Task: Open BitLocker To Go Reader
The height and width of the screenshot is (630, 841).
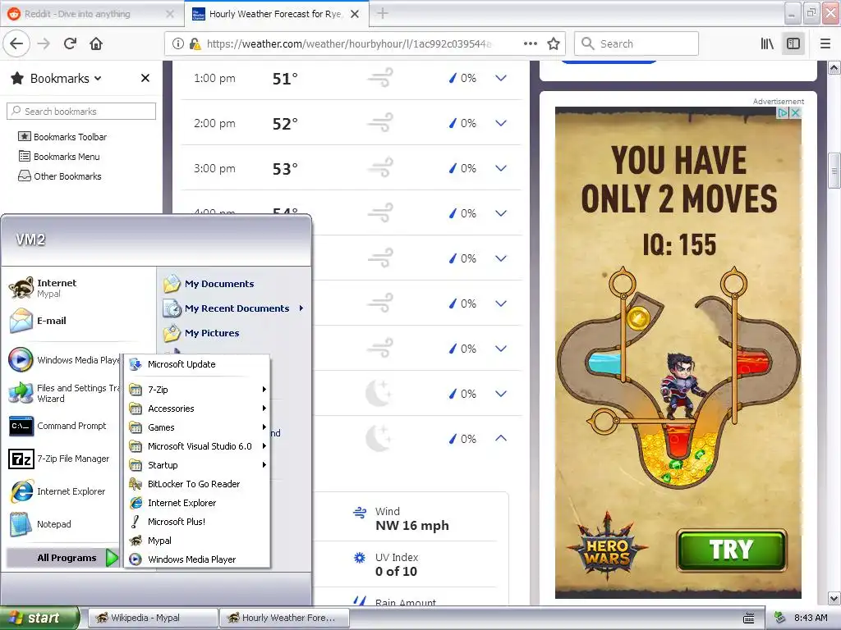Action: pyautogui.click(x=197, y=484)
